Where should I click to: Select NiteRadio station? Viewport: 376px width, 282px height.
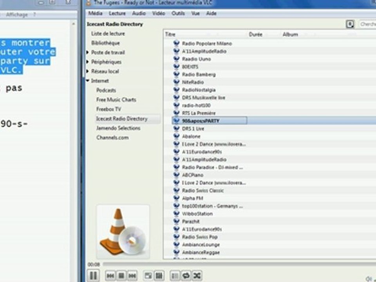pos(193,82)
